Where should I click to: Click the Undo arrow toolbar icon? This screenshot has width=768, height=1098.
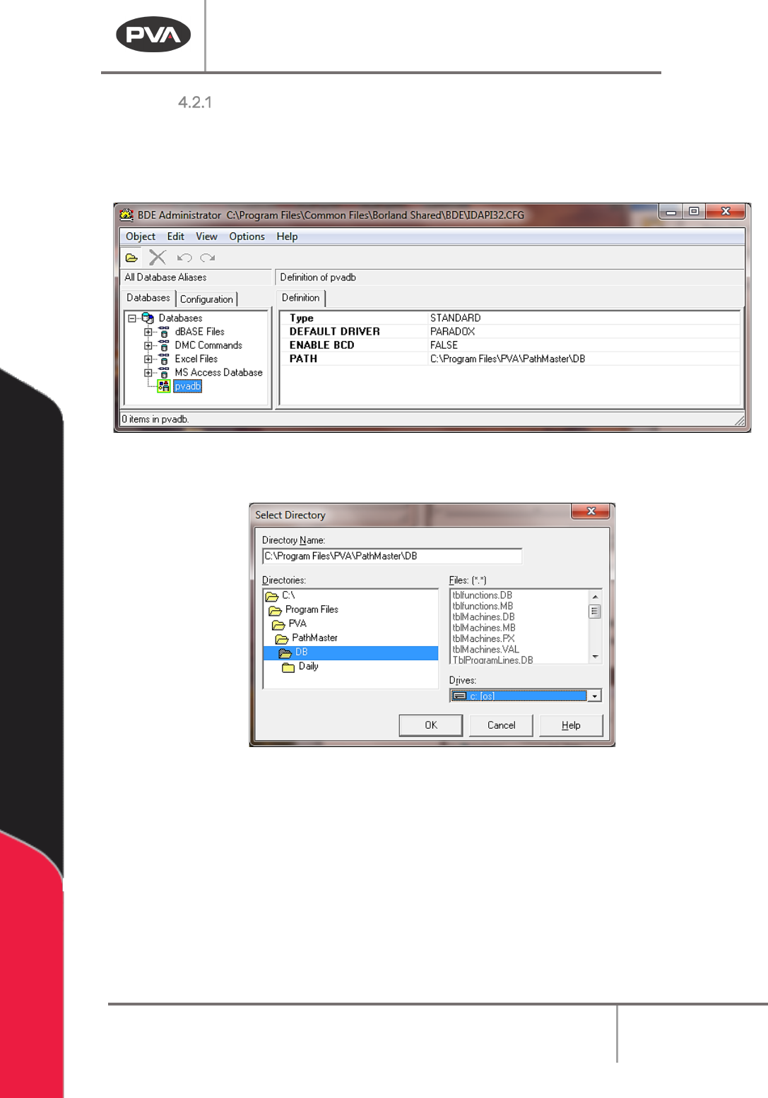click(184, 258)
